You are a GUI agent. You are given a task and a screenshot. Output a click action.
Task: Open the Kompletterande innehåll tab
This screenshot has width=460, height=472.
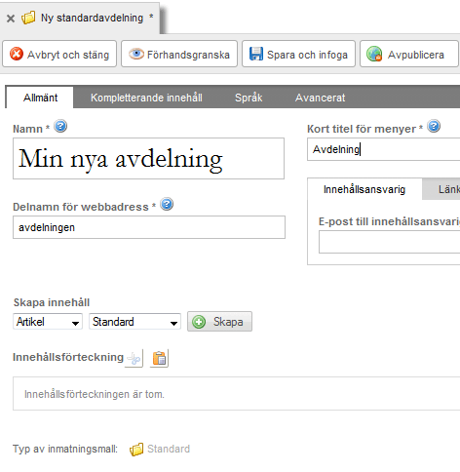pyautogui.click(x=146, y=98)
